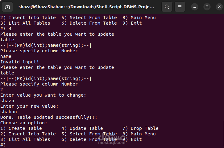Click 'Done. Table updated successfully!!!' line
This screenshot has height=148, width=224.
(x=49, y=117)
